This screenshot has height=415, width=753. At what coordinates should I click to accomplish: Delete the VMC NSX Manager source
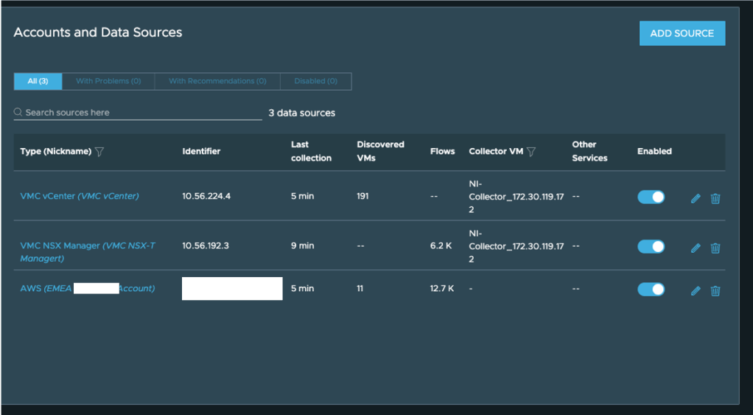[715, 248]
